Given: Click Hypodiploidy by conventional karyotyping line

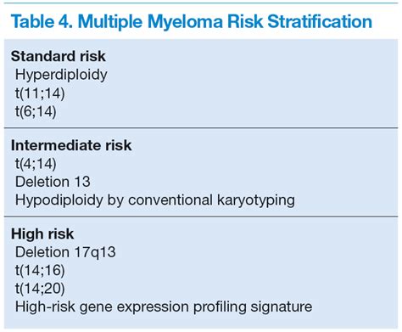Looking at the screenshot, I should (155, 200).
